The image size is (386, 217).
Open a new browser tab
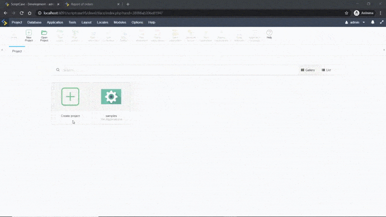click(128, 4)
